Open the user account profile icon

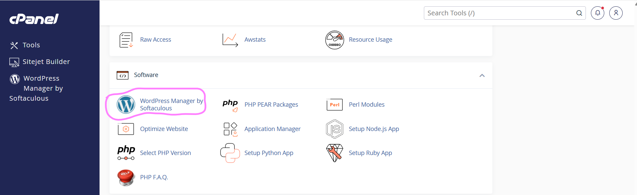[x=616, y=13]
